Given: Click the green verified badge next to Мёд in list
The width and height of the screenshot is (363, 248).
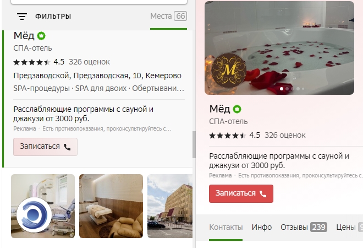Looking at the screenshot, I should click(x=41, y=36).
